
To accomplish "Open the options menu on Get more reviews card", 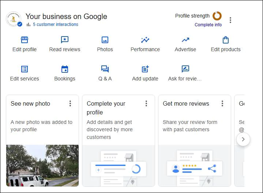I will tap(222, 103).
